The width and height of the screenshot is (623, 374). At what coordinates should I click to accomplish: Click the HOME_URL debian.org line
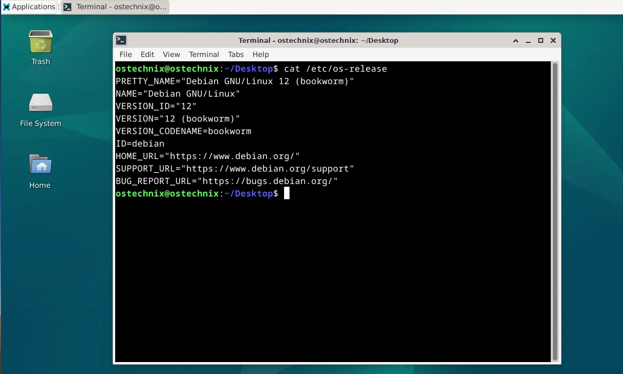pyautogui.click(x=208, y=156)
